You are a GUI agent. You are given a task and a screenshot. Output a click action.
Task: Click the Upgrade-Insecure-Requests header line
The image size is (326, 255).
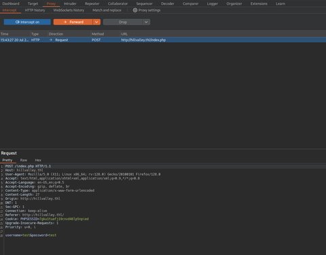[x=32, y=223]
